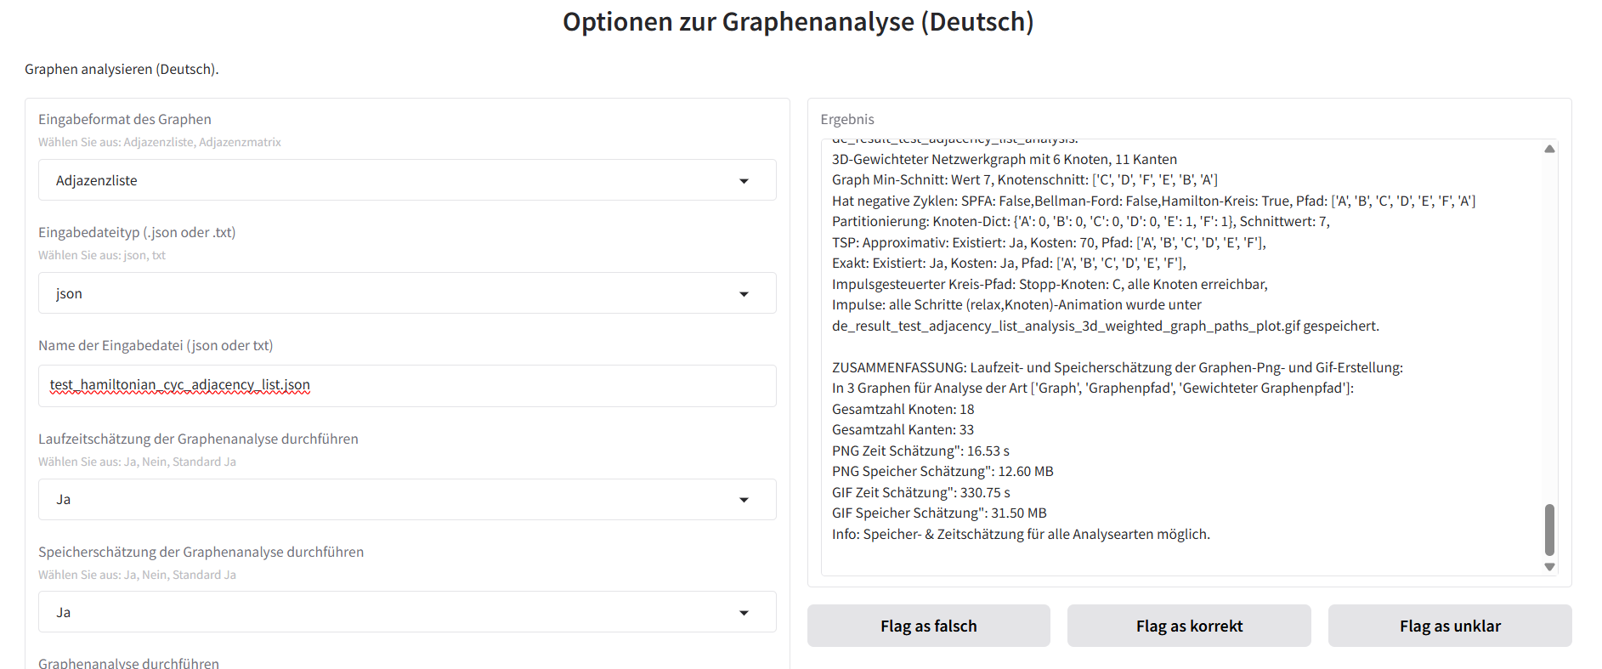Click the '3D-Gewichteter Netzwerkgraph mit 6 Knoten' line

1005,159
